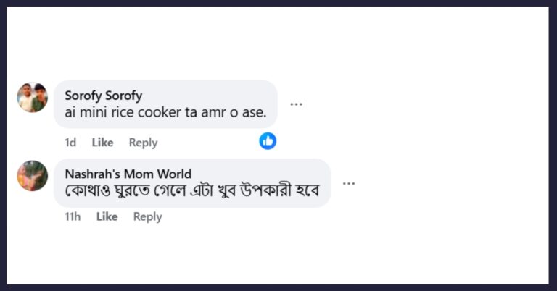Click the blue thumbs-up reaction icon
This screenshot has width=557, height=291.
(x=268, y=141)
